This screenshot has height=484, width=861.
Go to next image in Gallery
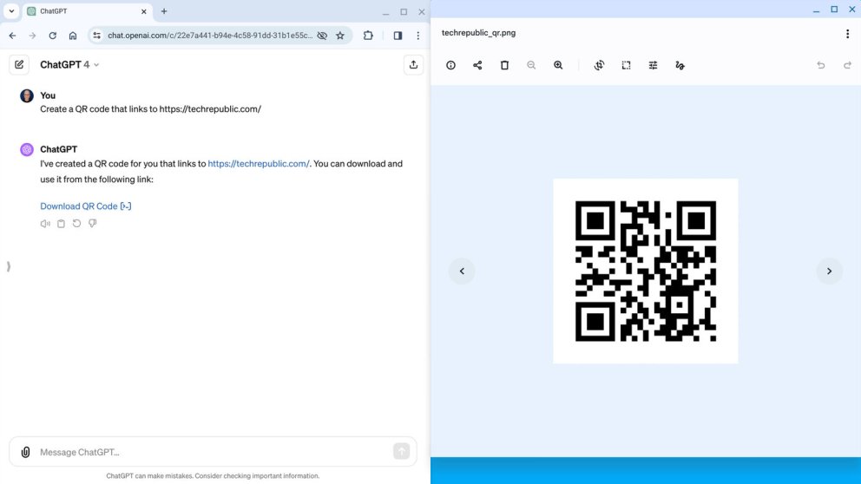coord(829,271)
